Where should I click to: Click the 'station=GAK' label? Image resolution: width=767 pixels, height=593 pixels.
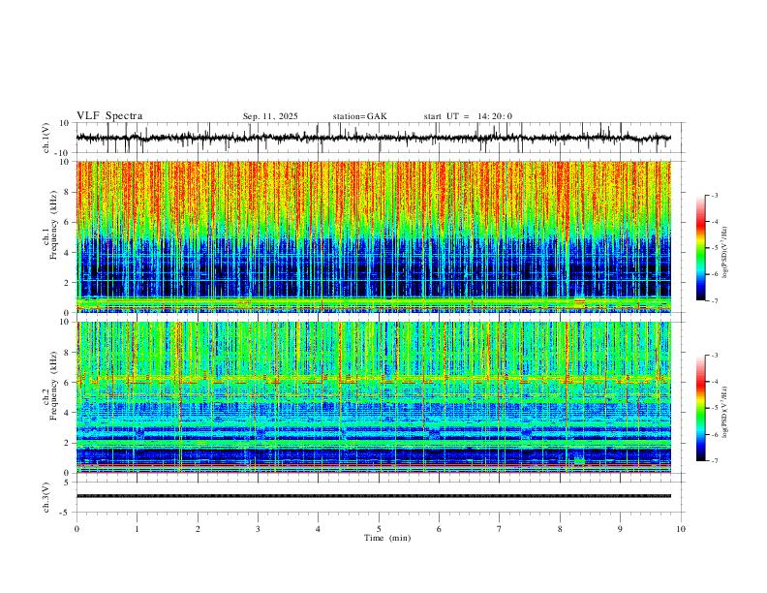tap(359, 116)
